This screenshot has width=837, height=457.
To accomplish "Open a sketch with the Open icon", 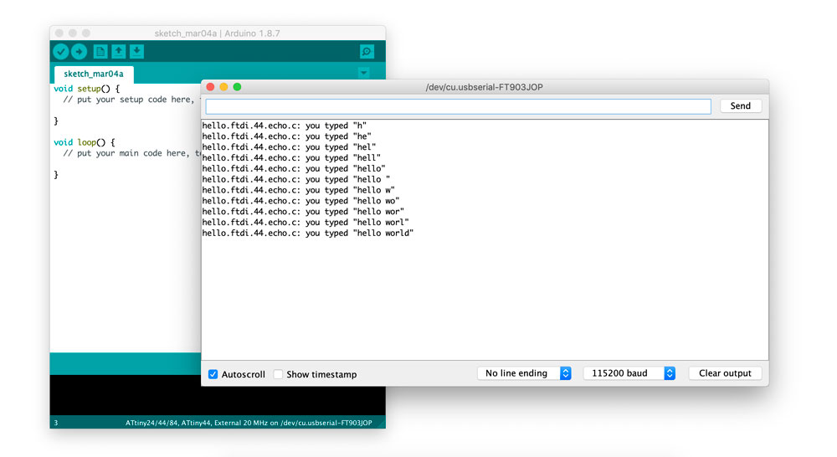I will pyautogui.click(x=119, y=52).
